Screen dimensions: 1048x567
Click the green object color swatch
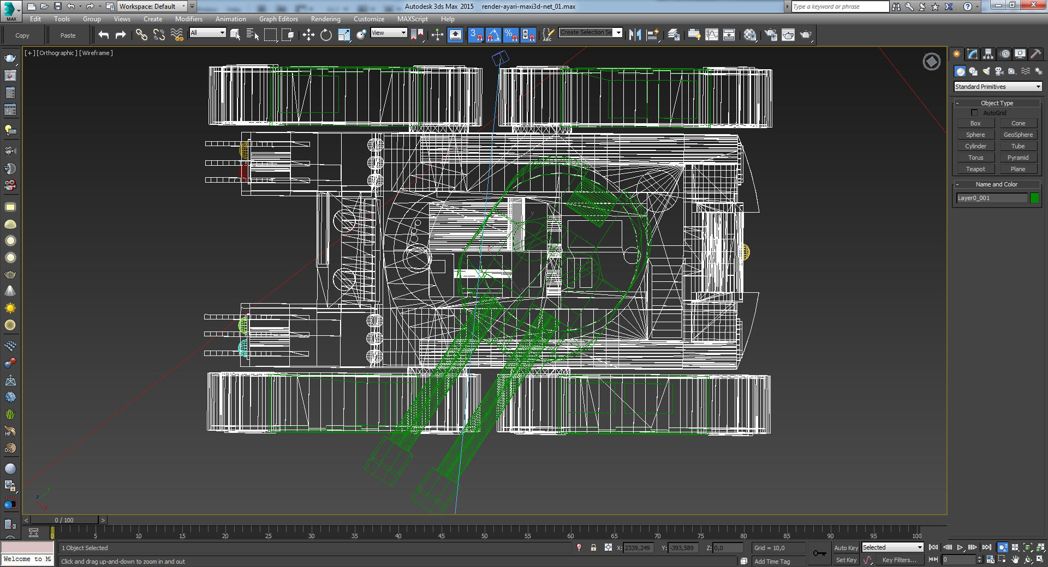coord(1034,198)
